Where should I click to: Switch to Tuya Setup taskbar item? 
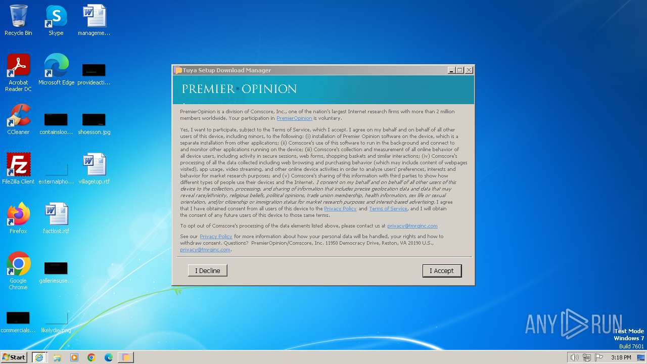pos(126,357)
